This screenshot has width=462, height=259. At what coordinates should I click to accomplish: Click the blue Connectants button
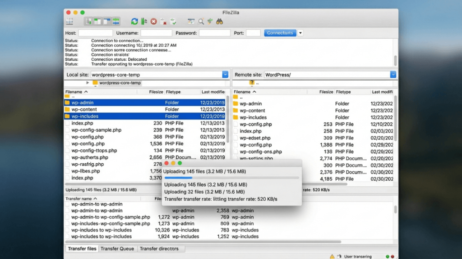[x=280, y=33]
